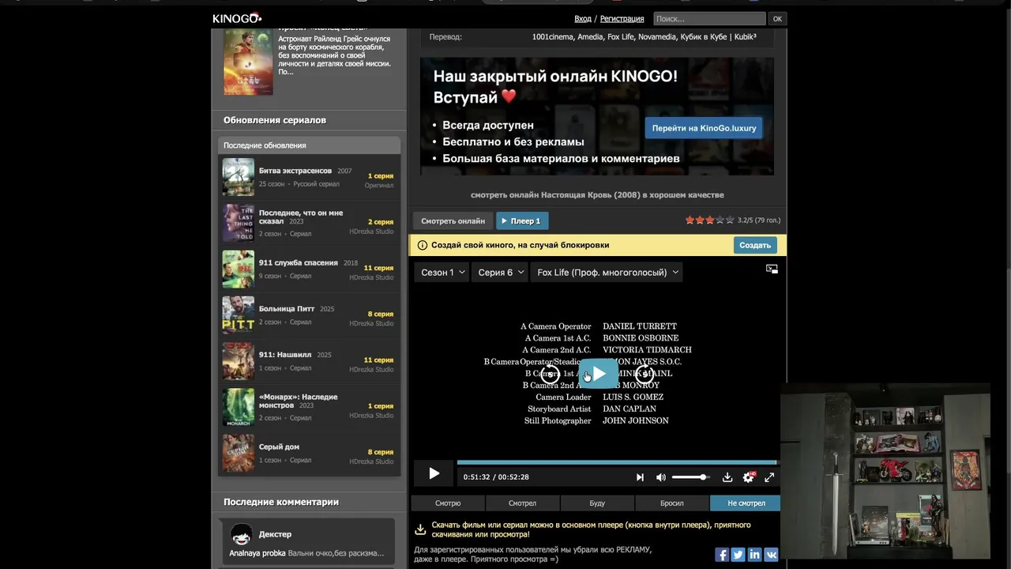Jump to next episode icon
The height and width of the screenshot is (569, 1011).
point(640,477)
